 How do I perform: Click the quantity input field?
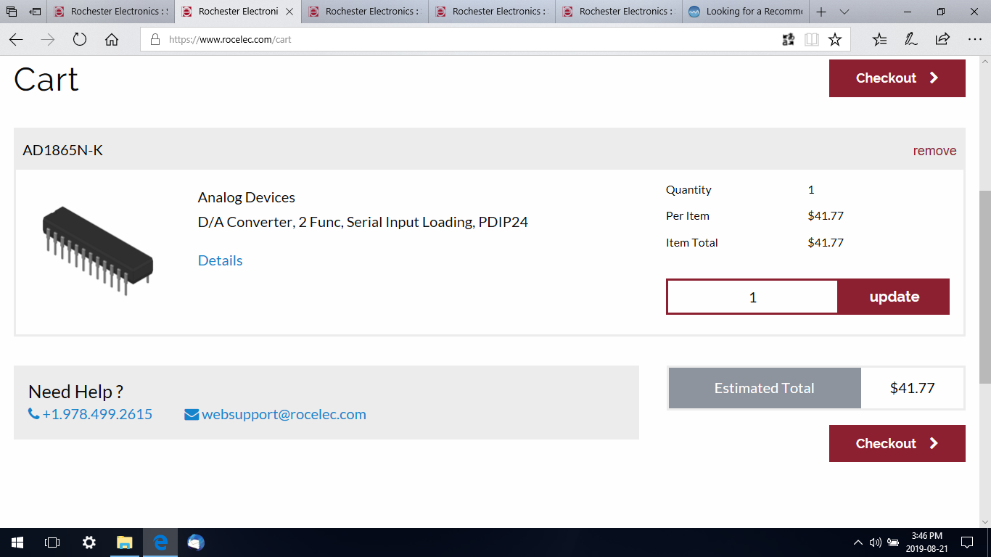point(752,297)
